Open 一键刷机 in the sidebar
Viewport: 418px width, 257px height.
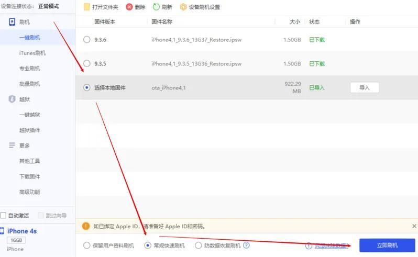point(29,38)
